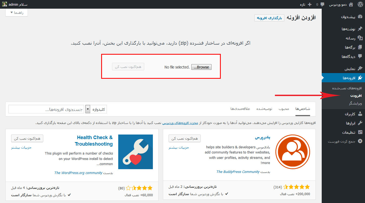
Task: Click the Dashboard (پیشخوان) gauge icon
Action: (360, 17)
